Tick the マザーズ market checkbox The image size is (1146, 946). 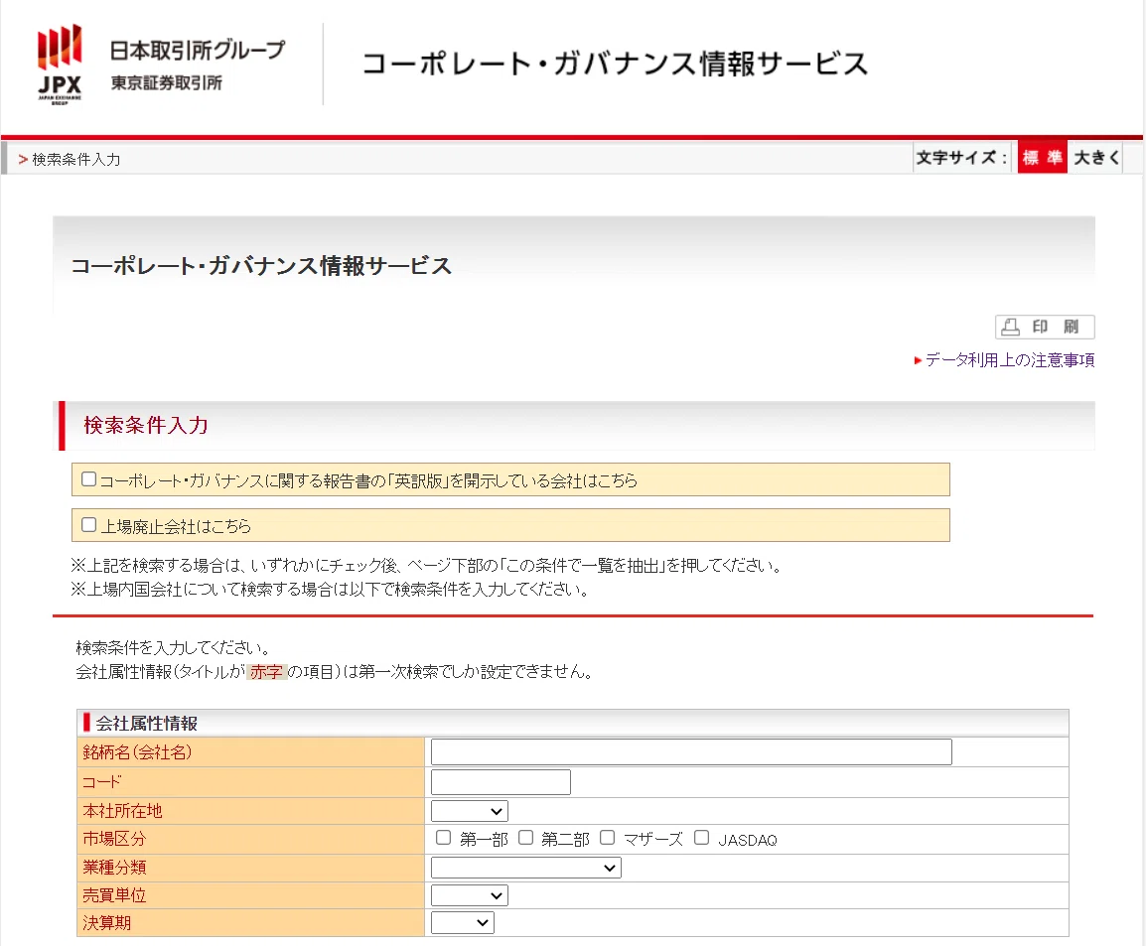pos(608,837)
